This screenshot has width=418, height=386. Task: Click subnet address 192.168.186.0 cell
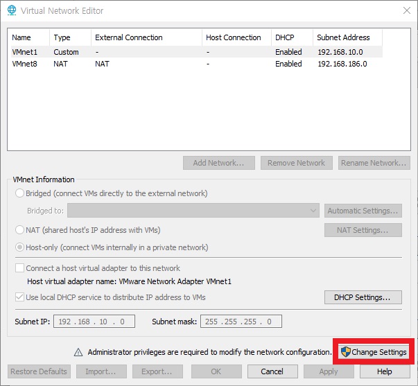(x=342, y=64)
